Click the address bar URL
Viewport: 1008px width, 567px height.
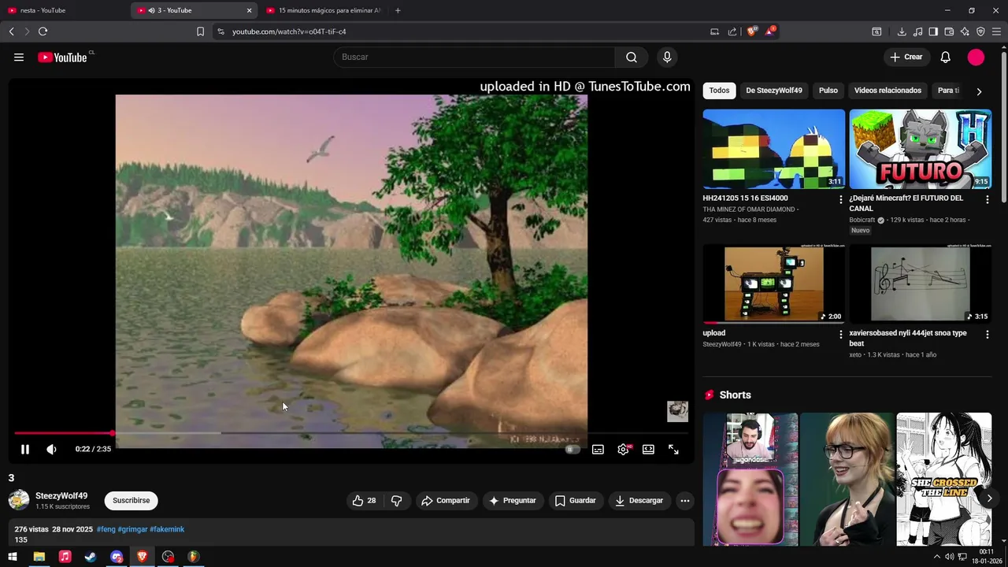289,31
